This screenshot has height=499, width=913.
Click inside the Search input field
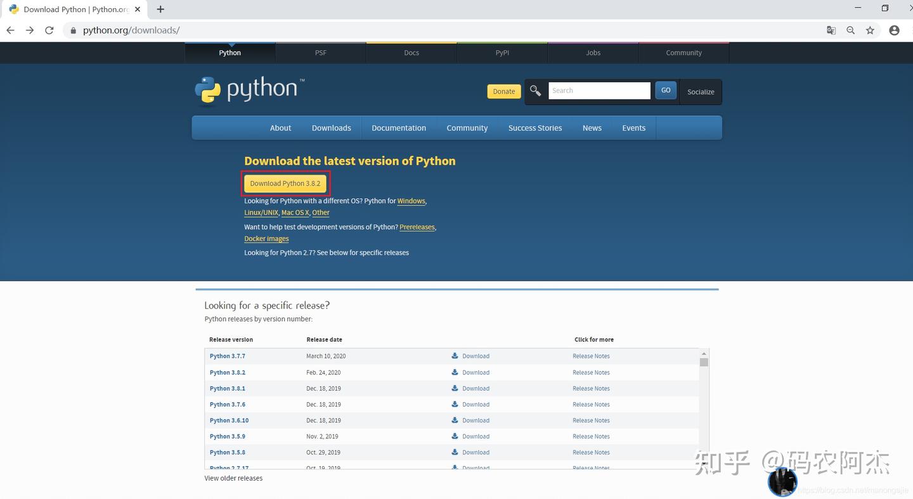599,90
